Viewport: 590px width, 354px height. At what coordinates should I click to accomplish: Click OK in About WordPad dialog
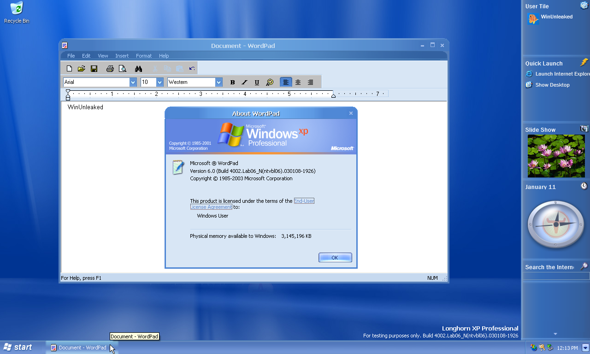coord(335,258)
